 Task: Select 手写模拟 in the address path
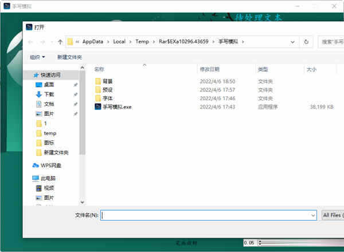[228, 42]
